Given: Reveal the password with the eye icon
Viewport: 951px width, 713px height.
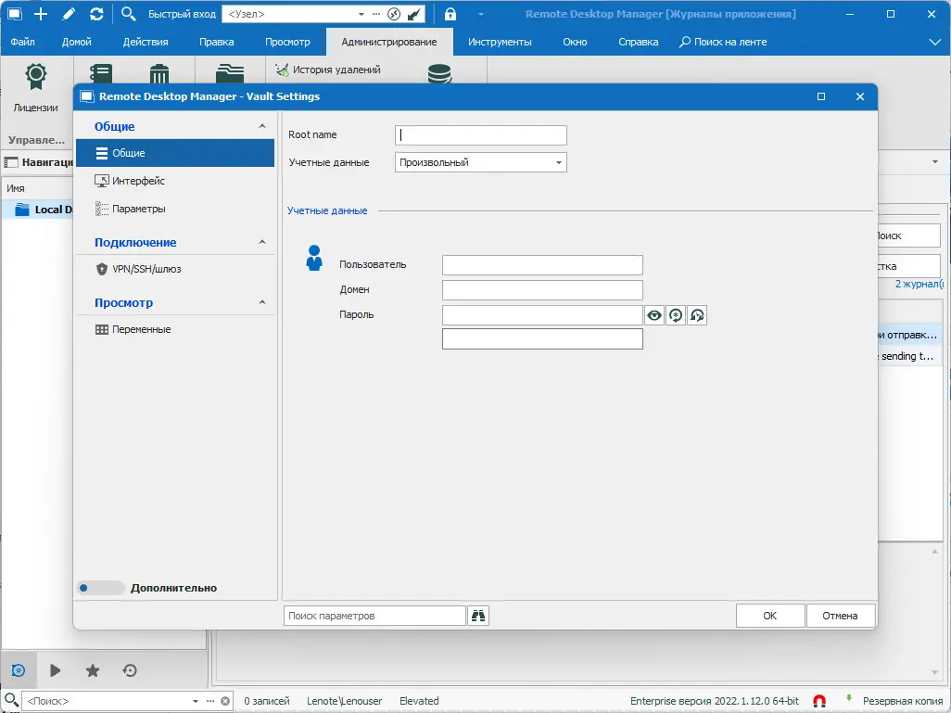Looking at the screenshot, I should coord(653,314).
